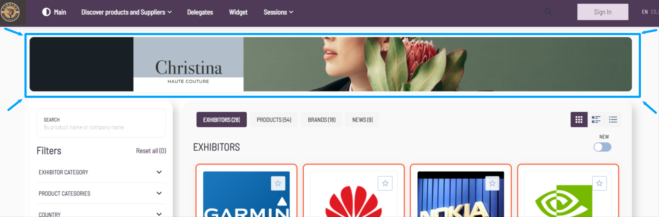Click the search magnifier icon in header

pyautogui.click(x=548, y=12)
